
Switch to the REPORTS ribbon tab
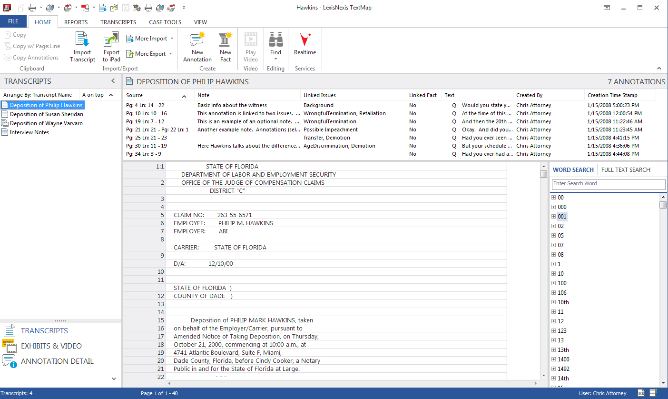pyautogui.click(x=76, y=22)
